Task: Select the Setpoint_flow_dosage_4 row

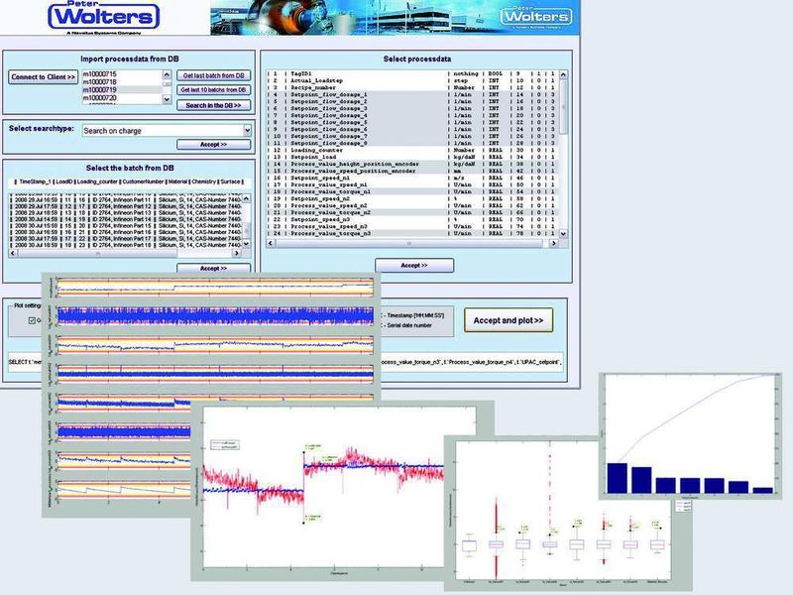Action: click(x=411, y=115)
